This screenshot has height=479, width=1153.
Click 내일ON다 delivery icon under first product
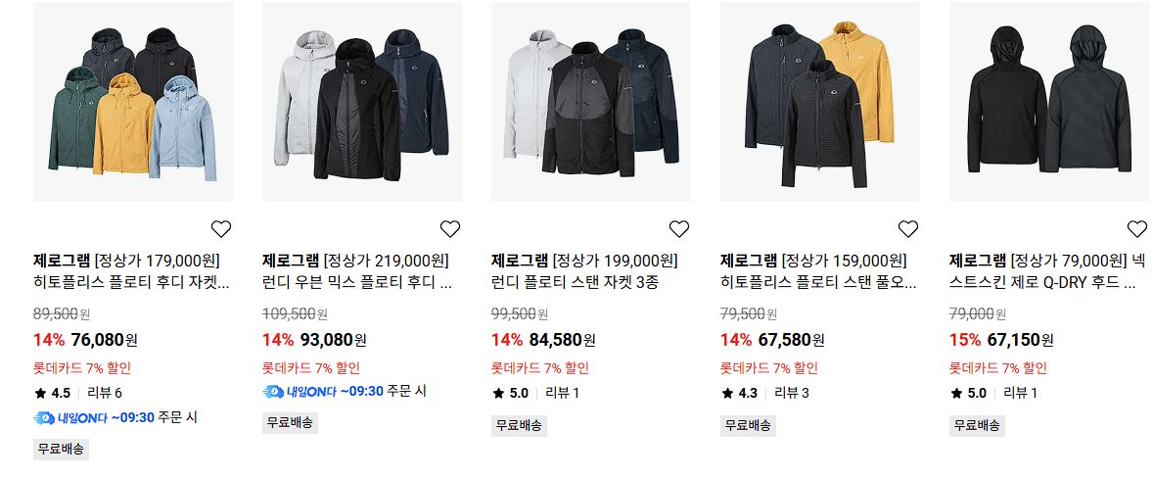[70, 418]
